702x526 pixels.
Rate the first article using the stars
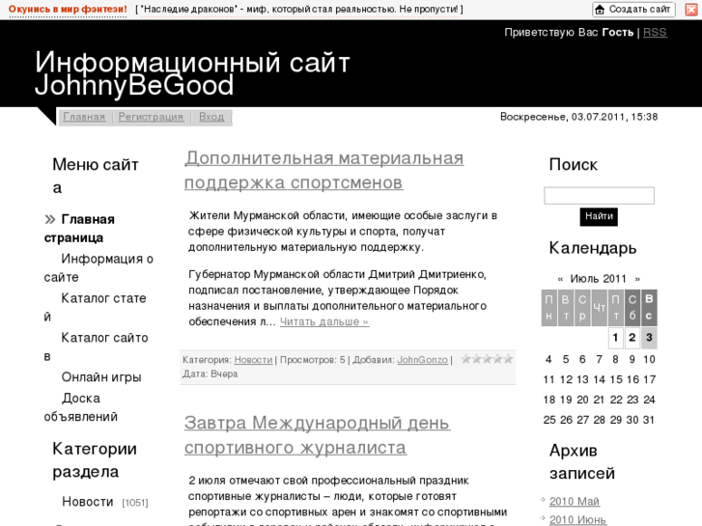pos(487,359)
